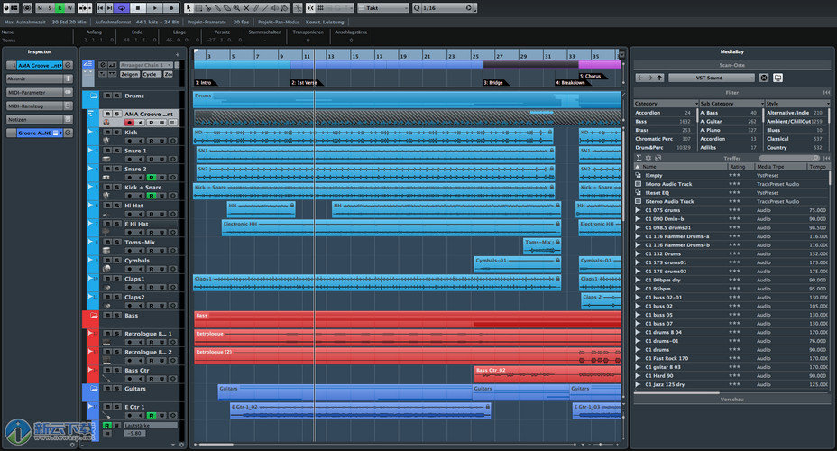Click the AMA Groove inspector track header
This screenshot has height=451, width=837.
pos(40,65)
